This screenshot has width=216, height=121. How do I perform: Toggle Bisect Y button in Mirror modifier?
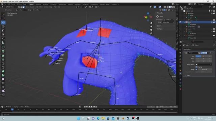204,59
